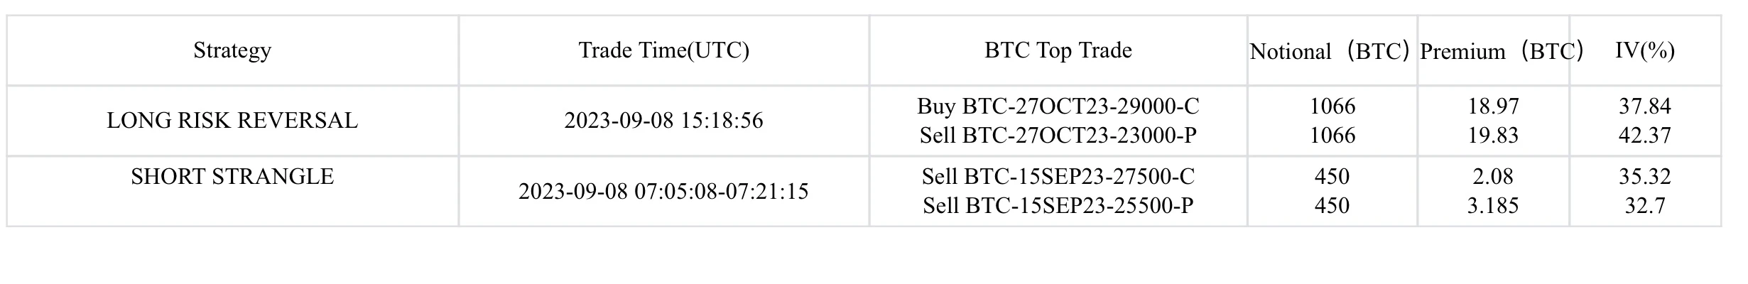Click the 3.185 premium value

1493,205
